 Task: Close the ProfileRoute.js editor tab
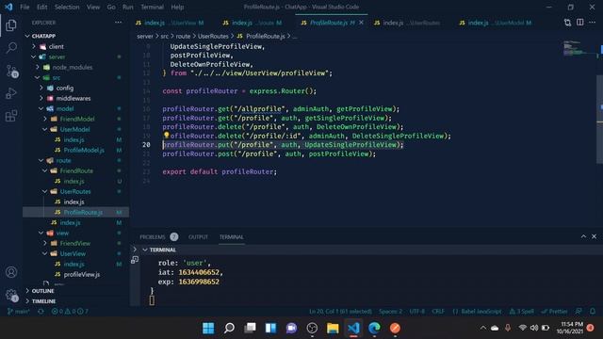[361, 23]
